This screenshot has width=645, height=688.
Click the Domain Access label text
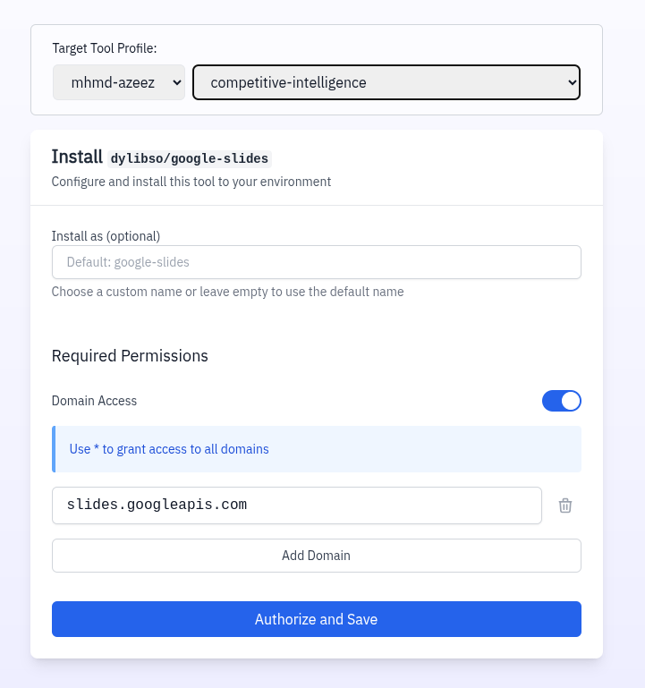tap(94, 401)
